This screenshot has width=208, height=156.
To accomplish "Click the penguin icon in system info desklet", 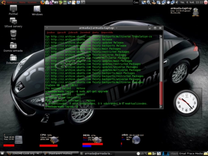I will tap(196, 12).
